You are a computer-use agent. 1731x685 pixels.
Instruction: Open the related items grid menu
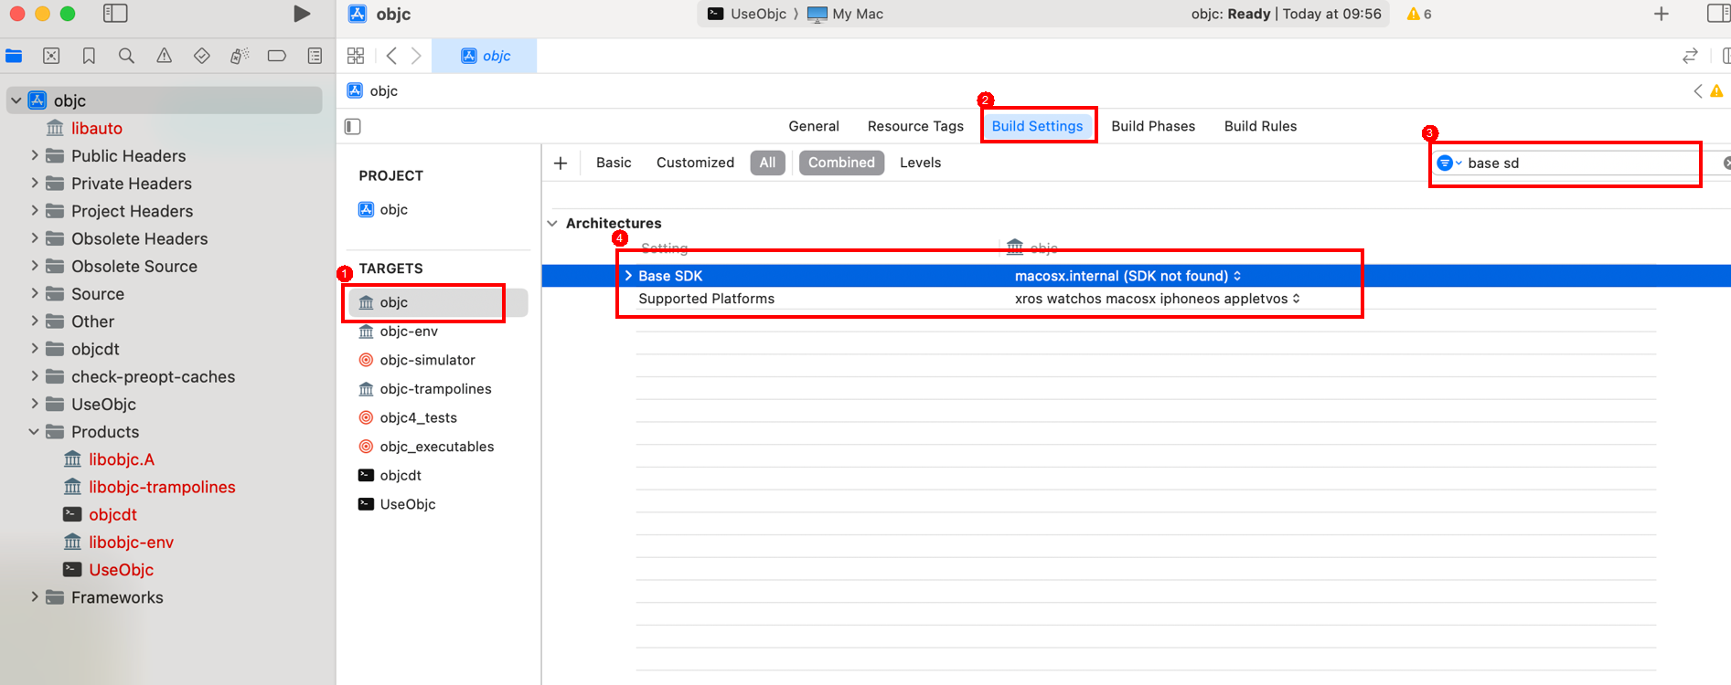356,56
